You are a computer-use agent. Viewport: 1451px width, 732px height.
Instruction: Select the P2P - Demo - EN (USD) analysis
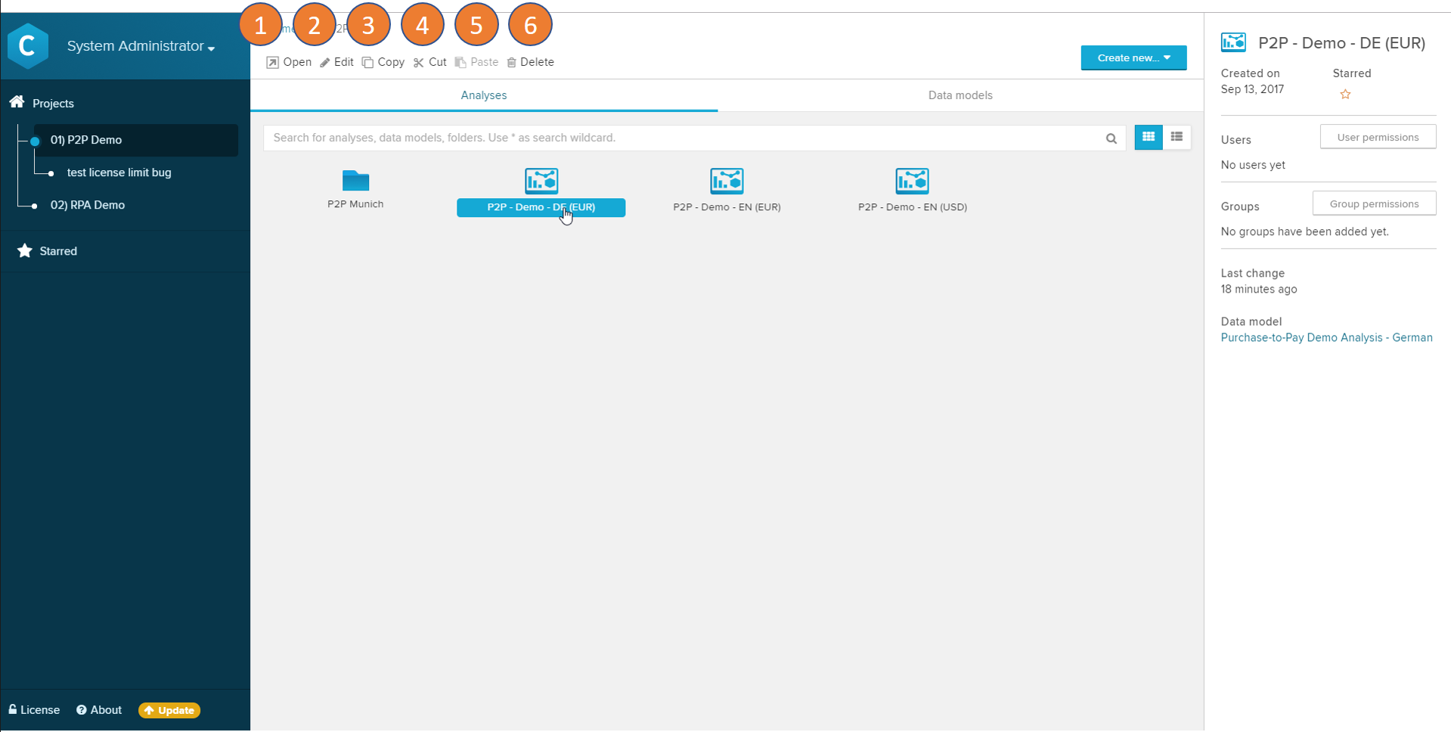pyautogui.click(x=912, y=181)
